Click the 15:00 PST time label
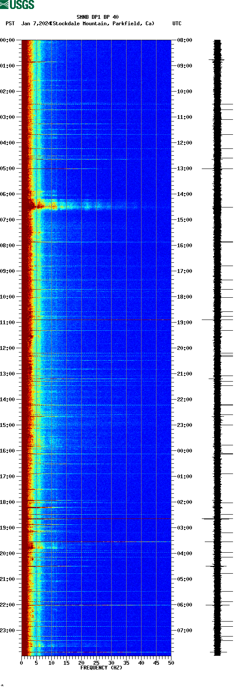 8,425
